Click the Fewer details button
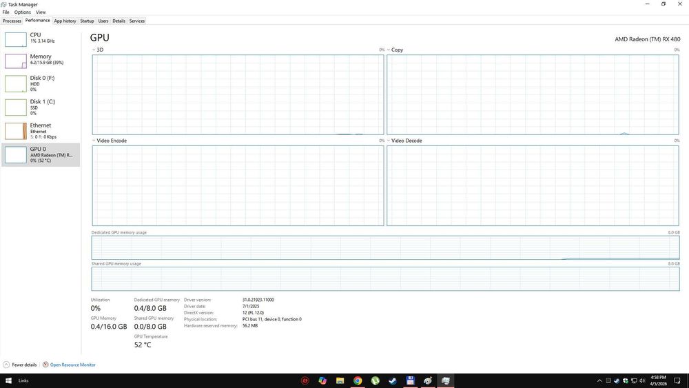The width and height of the screenshot is (689, 388). click(x=20, y=365)
